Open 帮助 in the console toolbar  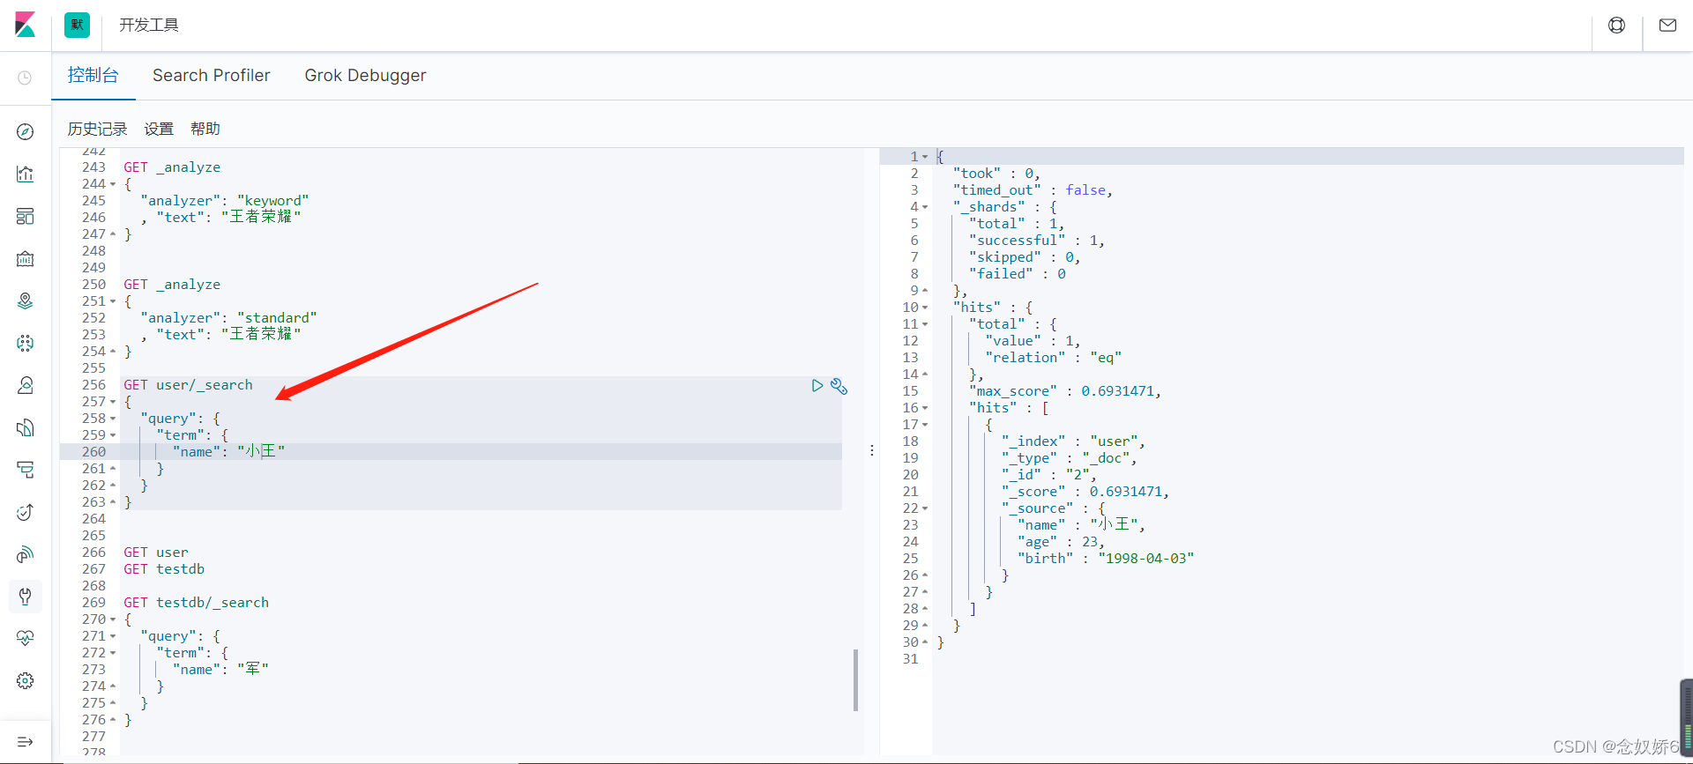point(205,129)
